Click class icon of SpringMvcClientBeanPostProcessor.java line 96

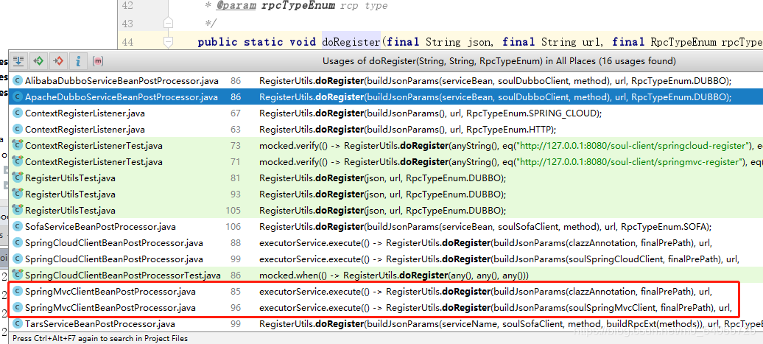[18, 307]
